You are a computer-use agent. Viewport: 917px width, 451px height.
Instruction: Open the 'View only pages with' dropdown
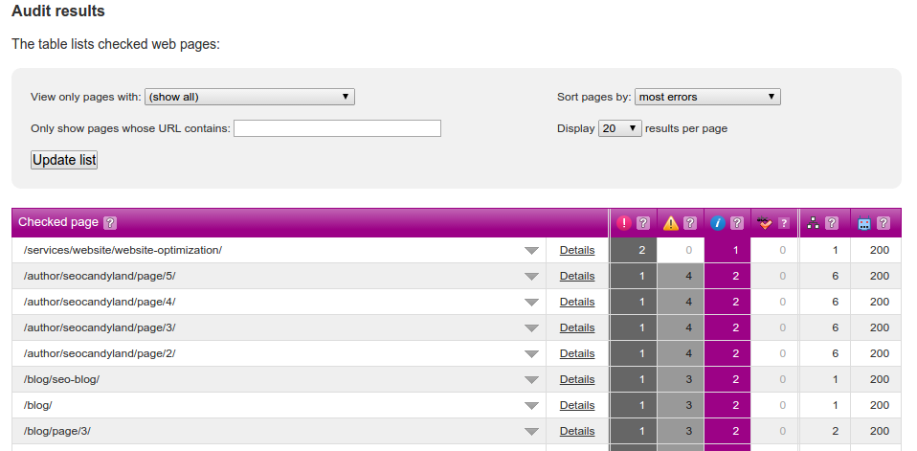[x=249, y=97]
